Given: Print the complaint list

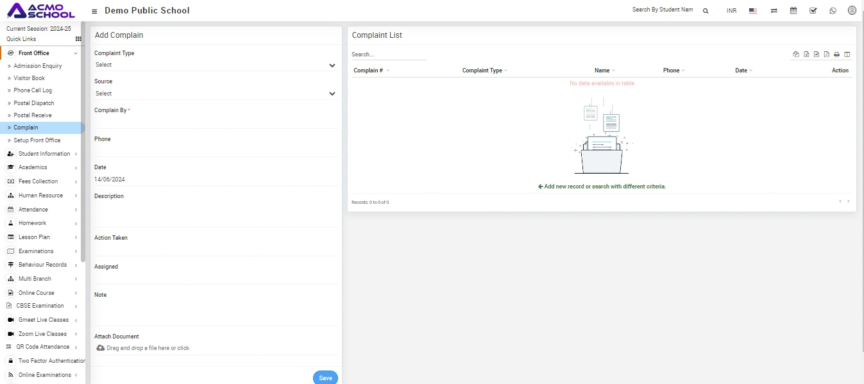Looking at the screenshot, I should click(836, 54).
